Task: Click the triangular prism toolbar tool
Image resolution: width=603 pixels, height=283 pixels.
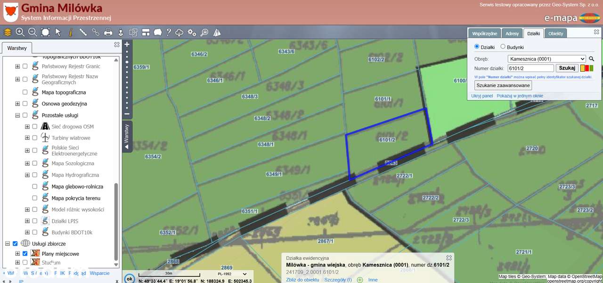Action: point(217,32)
